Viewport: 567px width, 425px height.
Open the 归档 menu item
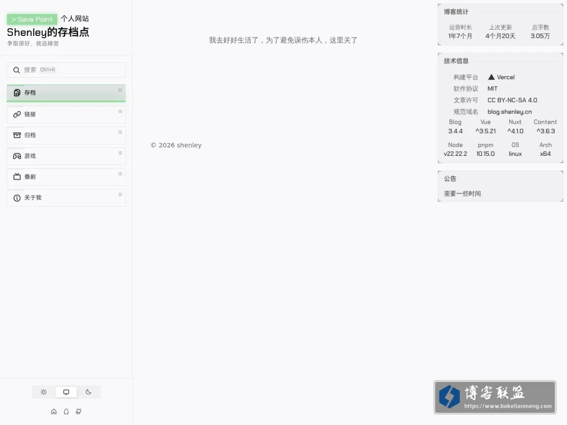click(x=66, y=135)
